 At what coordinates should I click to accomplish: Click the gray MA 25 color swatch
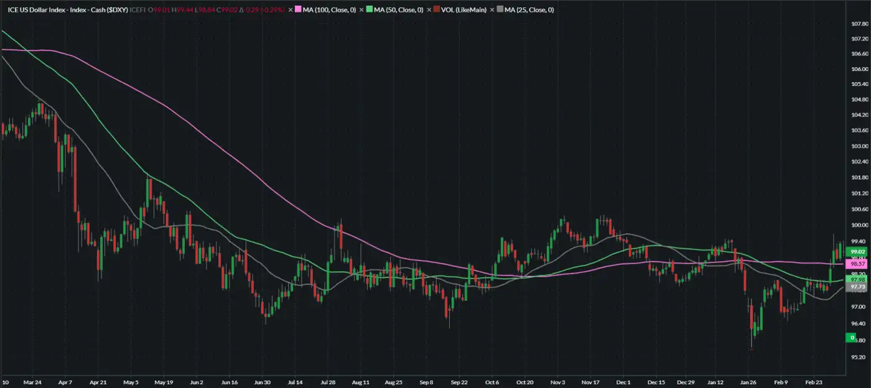[499, 10]
